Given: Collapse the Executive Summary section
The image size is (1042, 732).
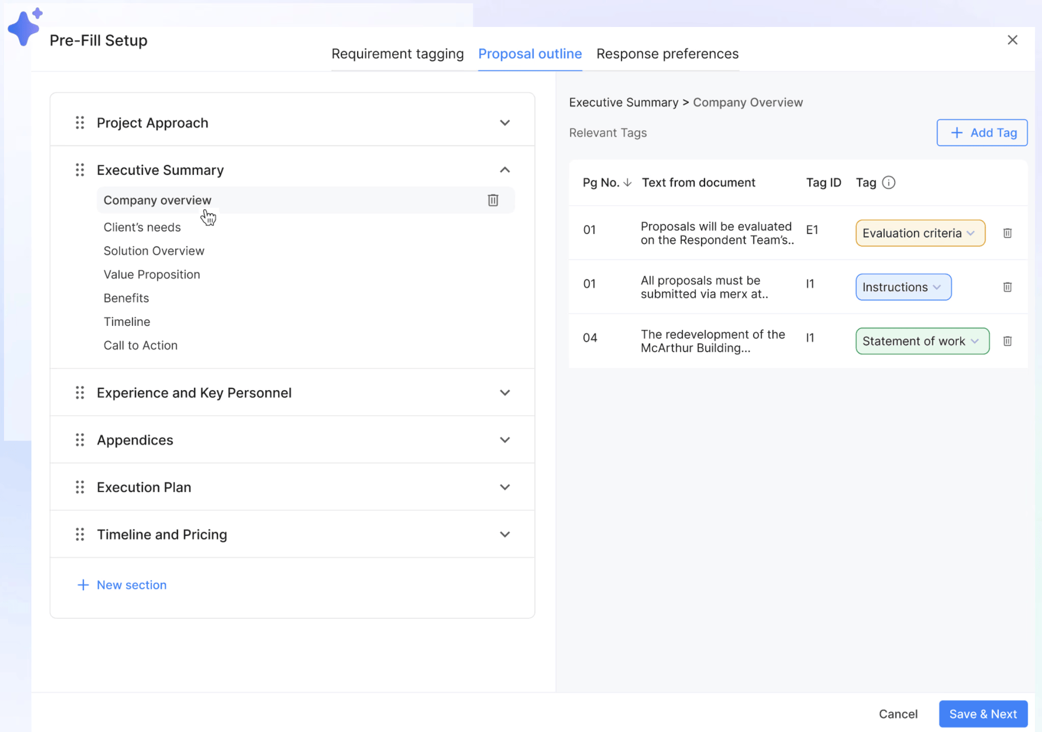Looking at the screenshot, I should pos(505,170).
